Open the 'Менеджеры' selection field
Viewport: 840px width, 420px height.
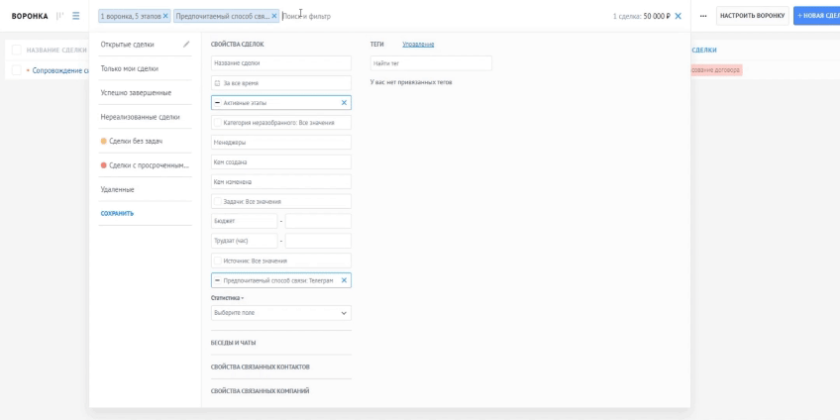pyautogui.click(x=281, y=142)
